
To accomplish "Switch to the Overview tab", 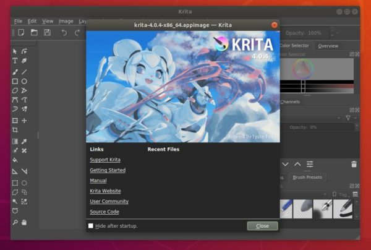I will (x=328, y=46).
